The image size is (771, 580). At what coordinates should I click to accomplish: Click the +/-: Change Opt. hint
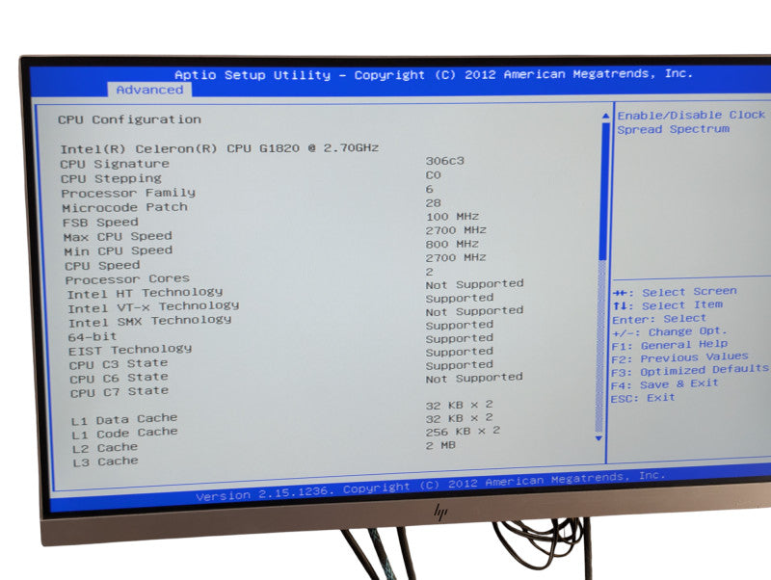click(x=669, y=332)
